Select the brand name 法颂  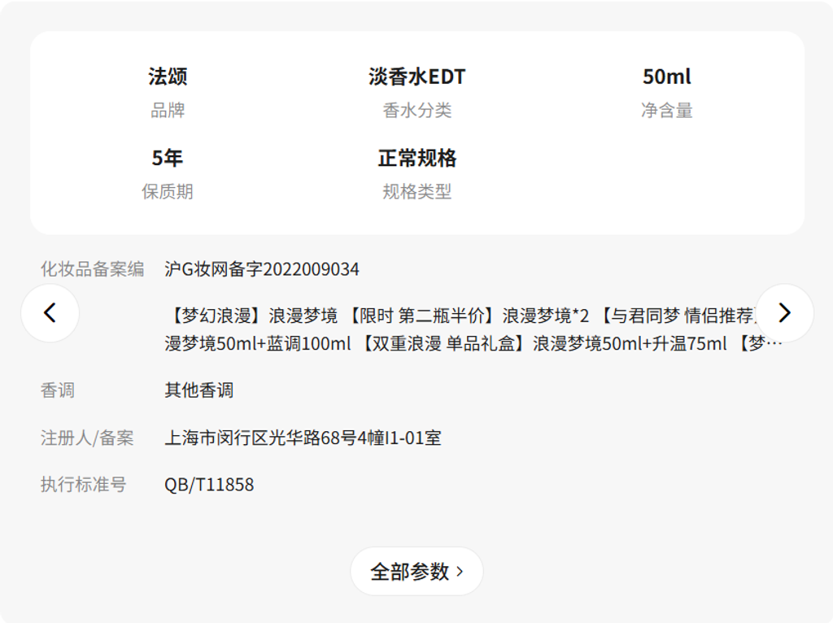click(x=168, y=76)
